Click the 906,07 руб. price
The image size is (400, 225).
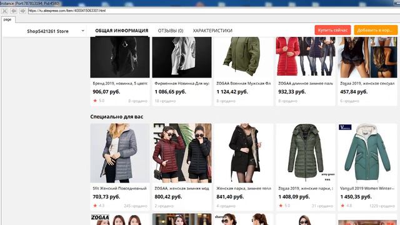coord(106,92)
